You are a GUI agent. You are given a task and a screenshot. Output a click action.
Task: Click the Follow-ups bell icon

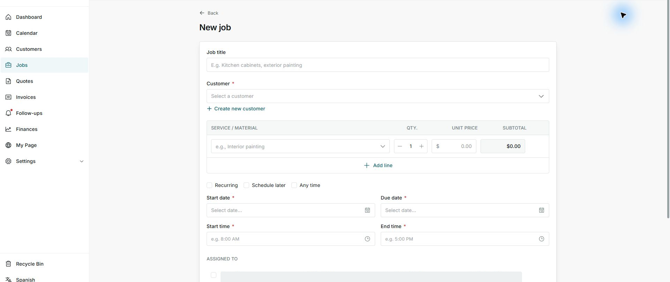coord(8,113)
